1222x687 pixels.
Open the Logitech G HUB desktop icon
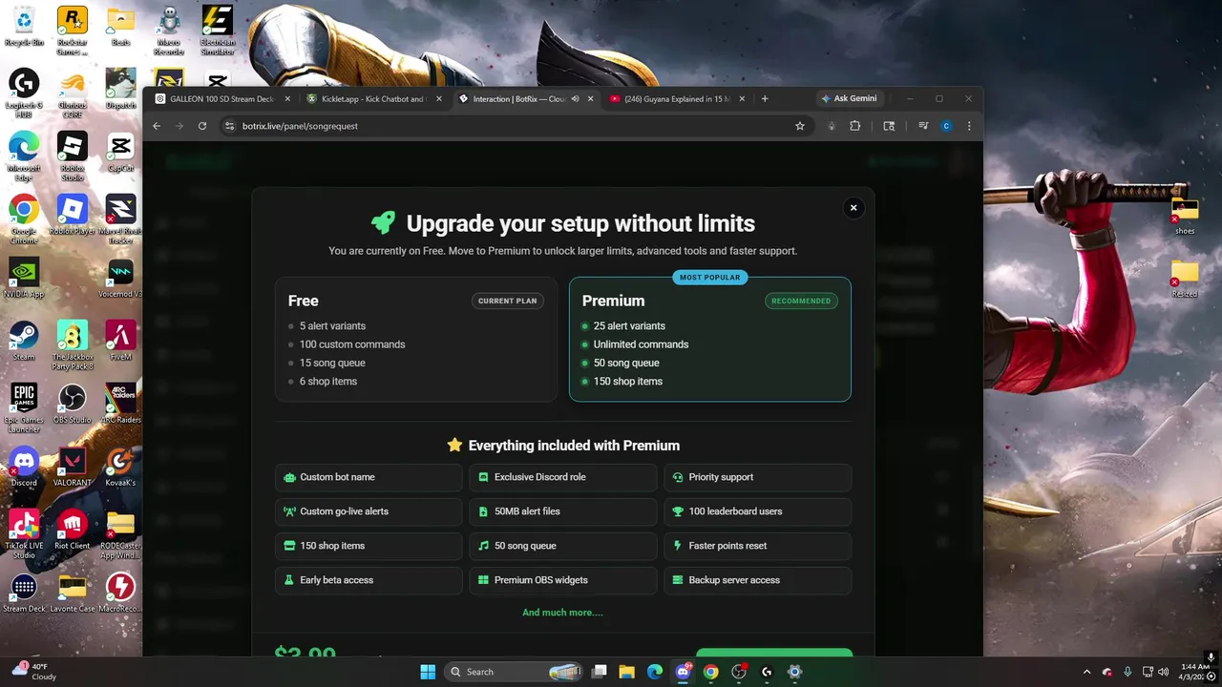24,93
